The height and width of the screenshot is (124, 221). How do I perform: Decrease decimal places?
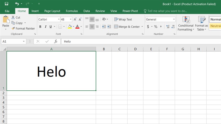coord(173,26)
